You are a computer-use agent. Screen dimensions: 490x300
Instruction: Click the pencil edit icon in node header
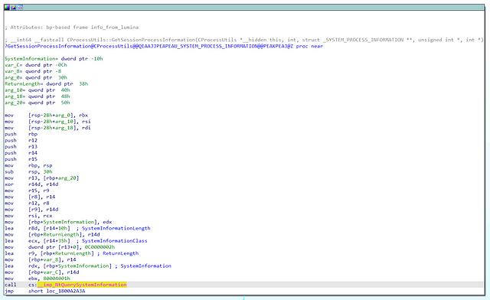click(x=14, y=7)
